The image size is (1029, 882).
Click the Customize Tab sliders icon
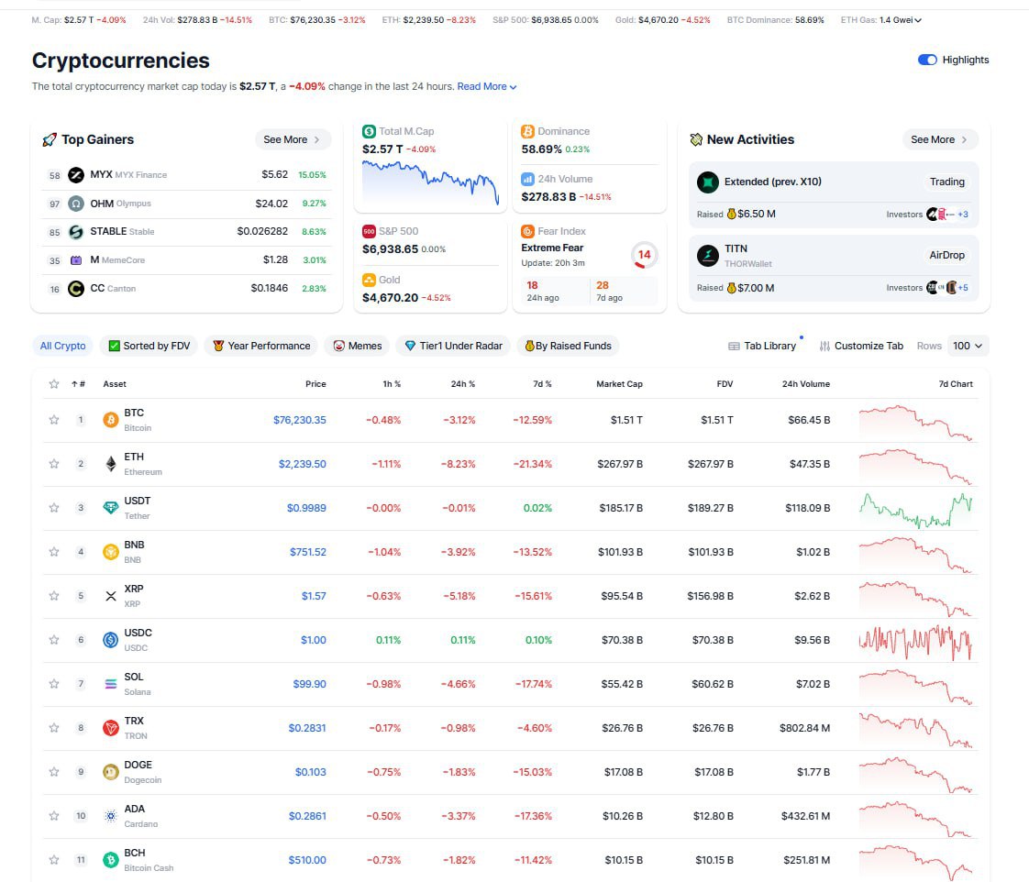point(824,347)
